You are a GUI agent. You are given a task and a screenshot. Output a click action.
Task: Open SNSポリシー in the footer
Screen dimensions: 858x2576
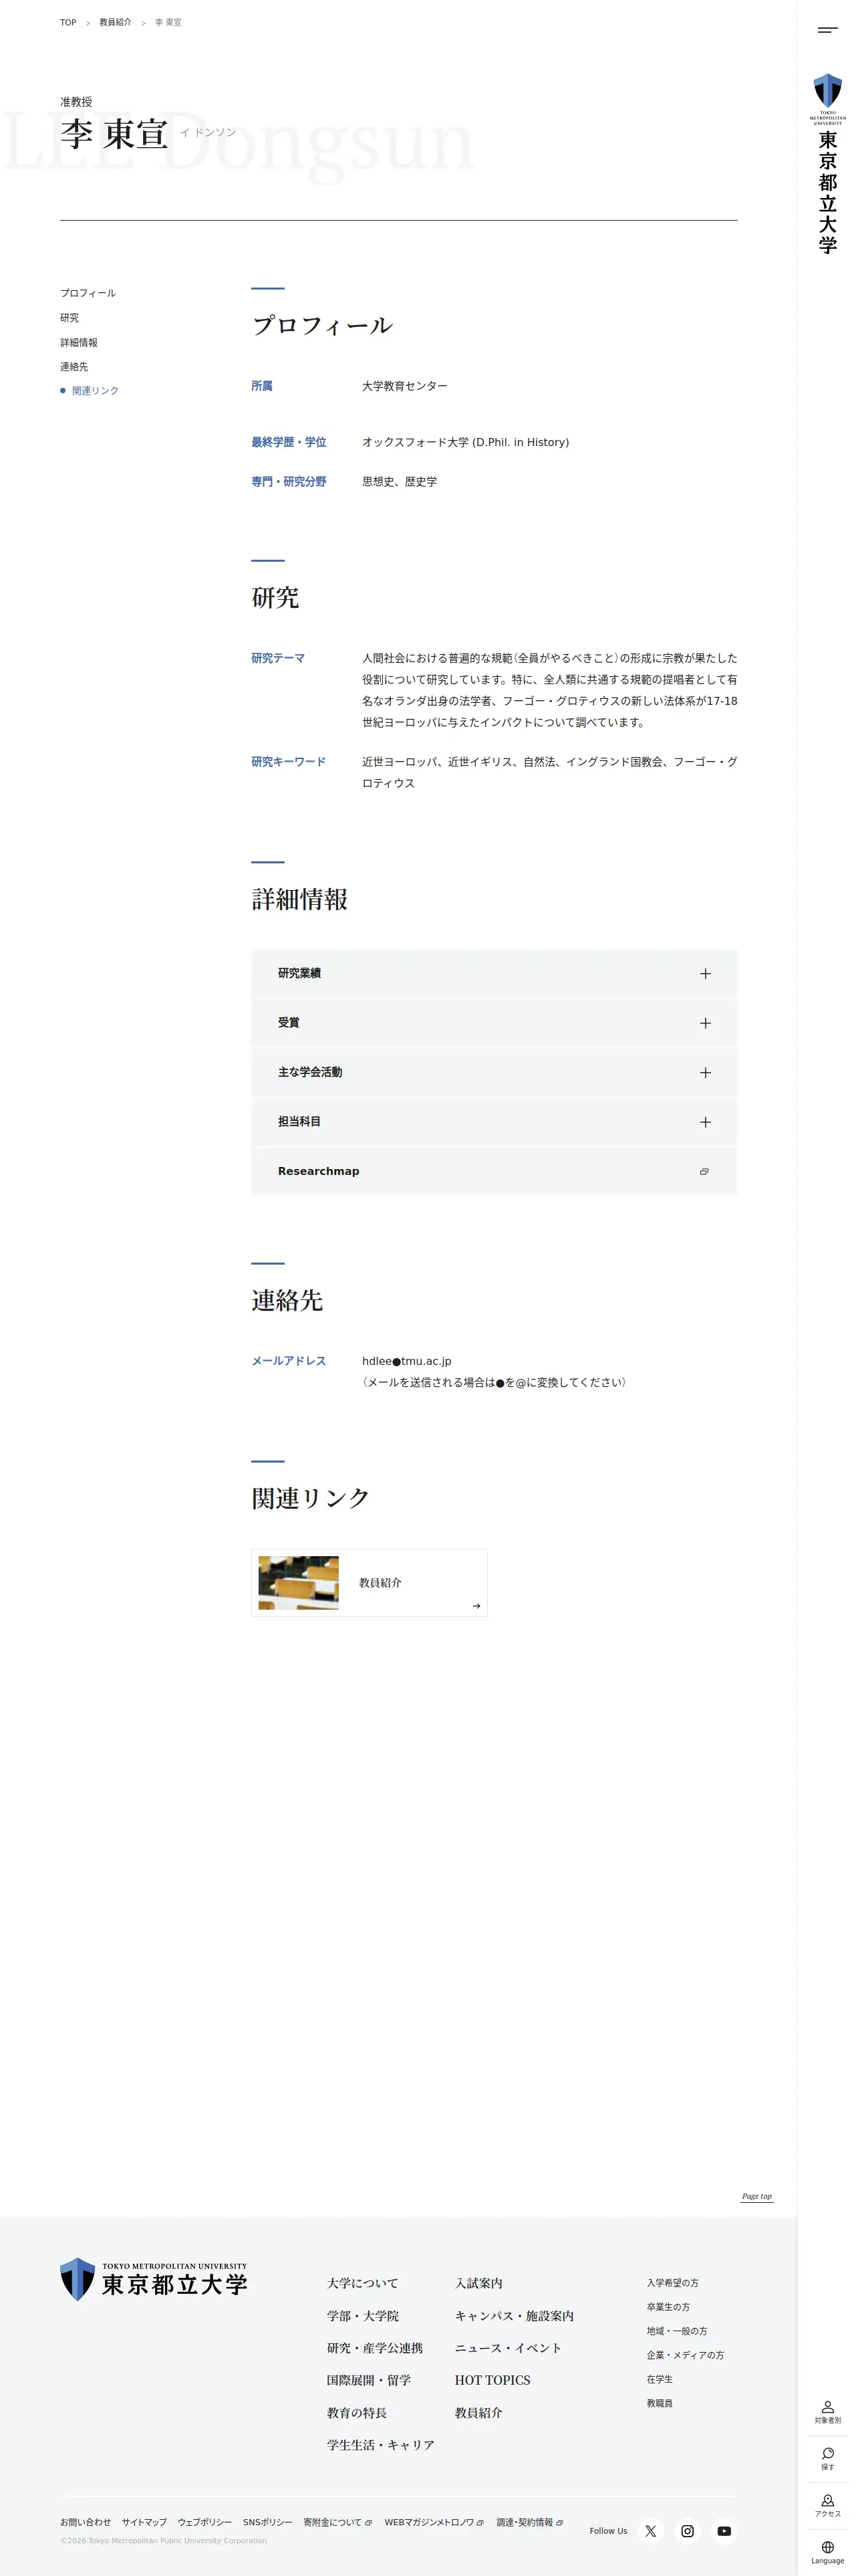pos(268,2522)
